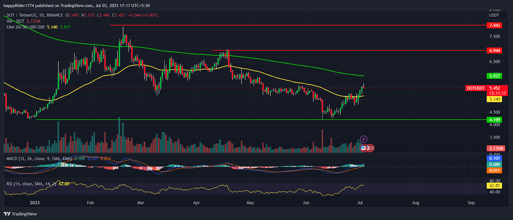Click the red 6.944 price label

pyautogui.click(x=494, y=51)
